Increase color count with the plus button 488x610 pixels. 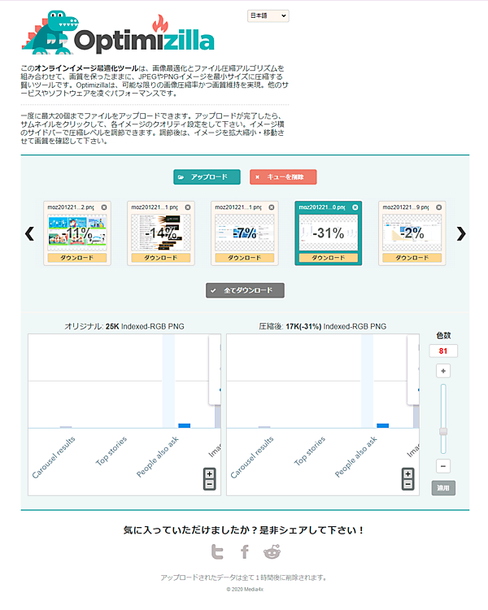click(443, 371)
